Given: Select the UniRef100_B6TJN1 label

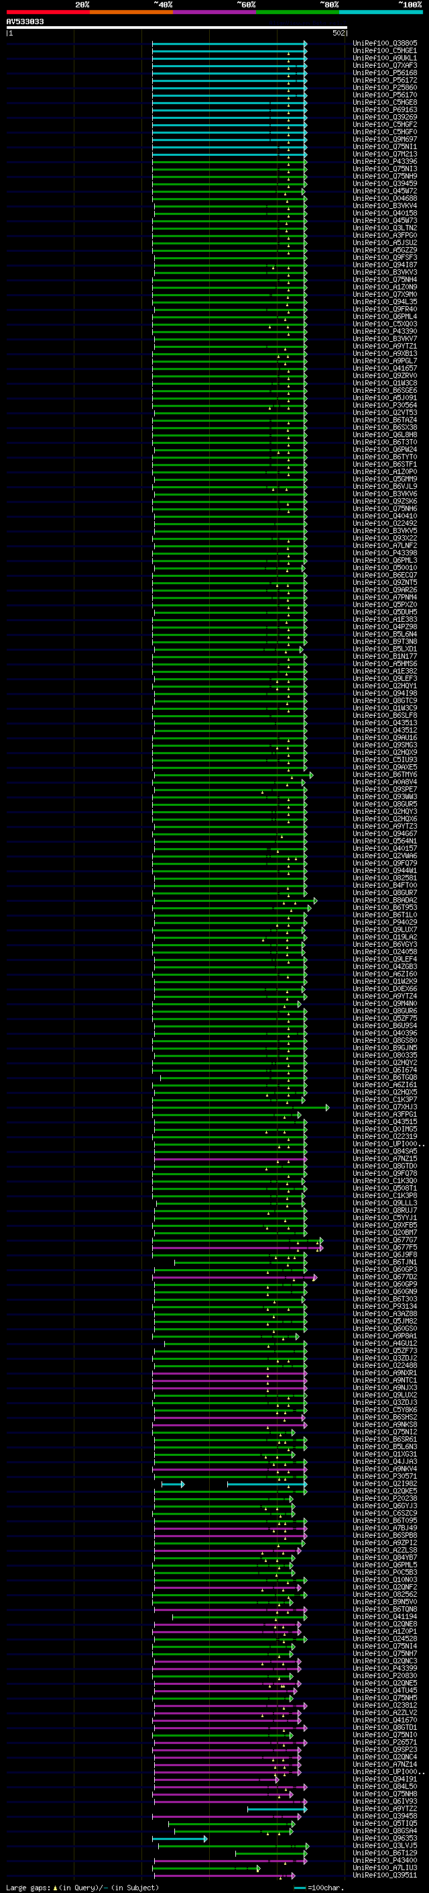Looking at the screenshot, I should coord(385,1262).
